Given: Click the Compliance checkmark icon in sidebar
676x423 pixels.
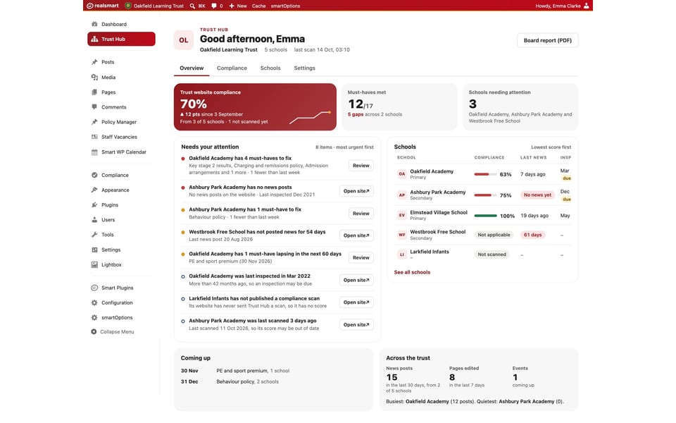Looking at the screenshot, I should point(94,176).
